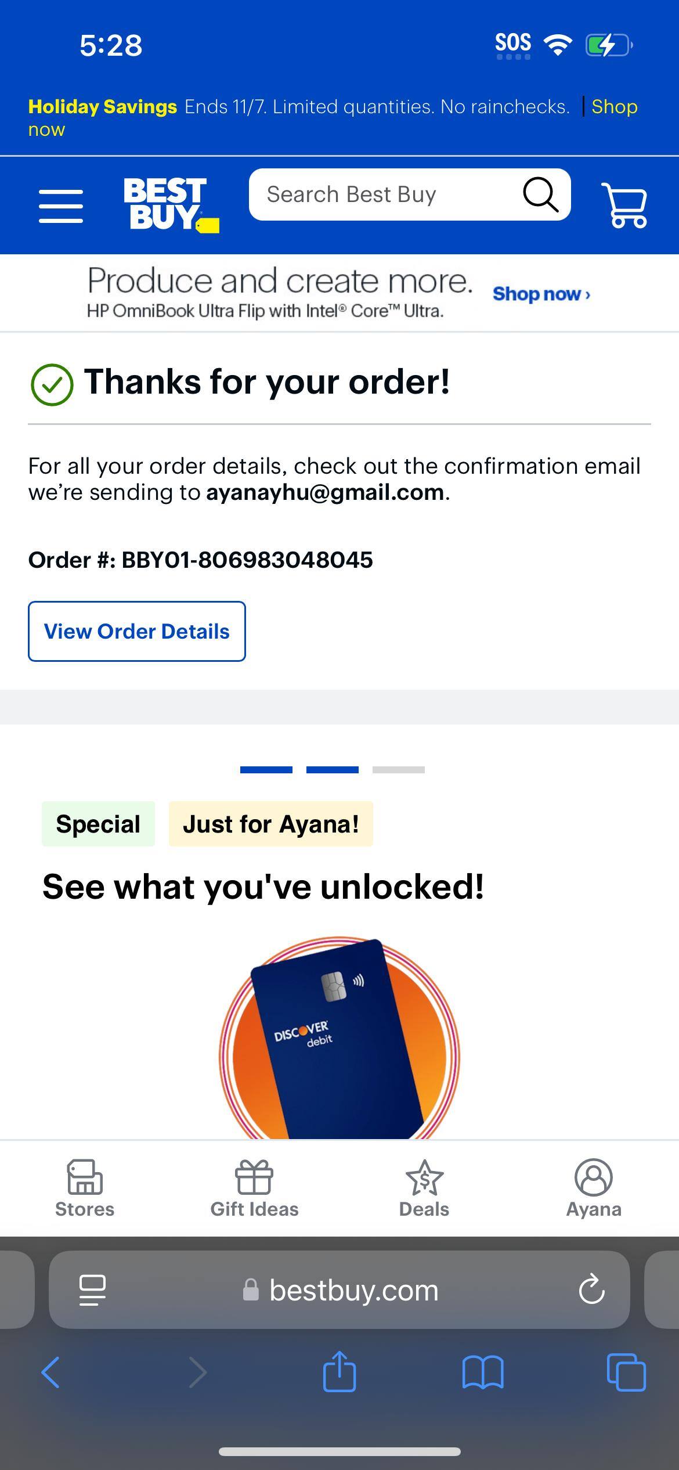The image size is (679, 1470).
Task: Follow the Holiday Savings Shop now link
Action: click(x=614, y=107)
